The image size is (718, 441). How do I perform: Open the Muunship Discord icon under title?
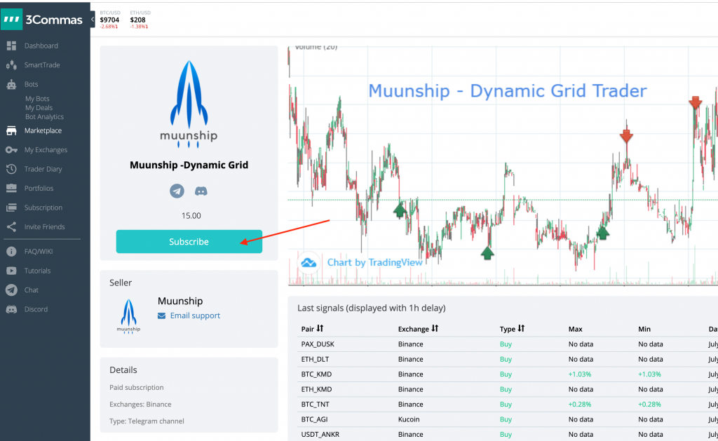click(201, 191)
